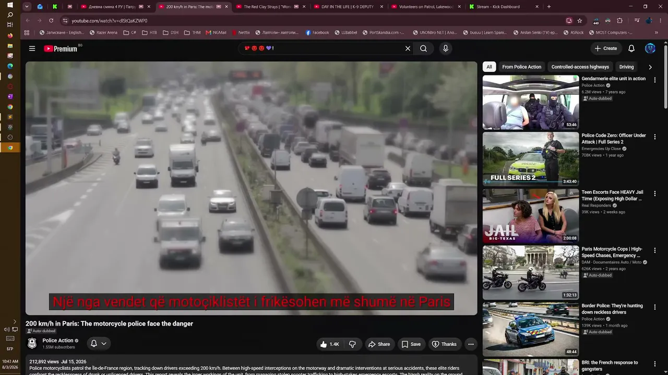Open the browser extensions puzzle icon
668x375 pixels.
click(620, 20)
